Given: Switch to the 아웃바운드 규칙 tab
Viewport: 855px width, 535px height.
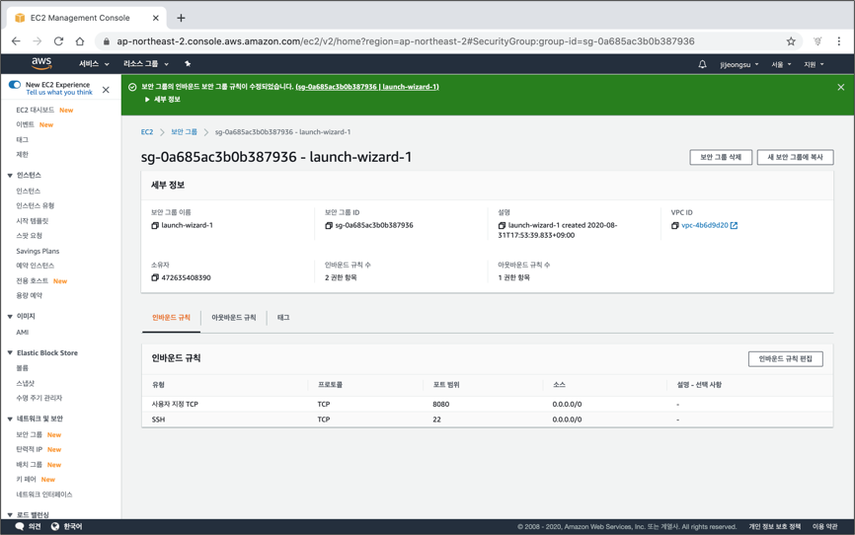Looking at the screenshot, I should [x=233, y=318].
